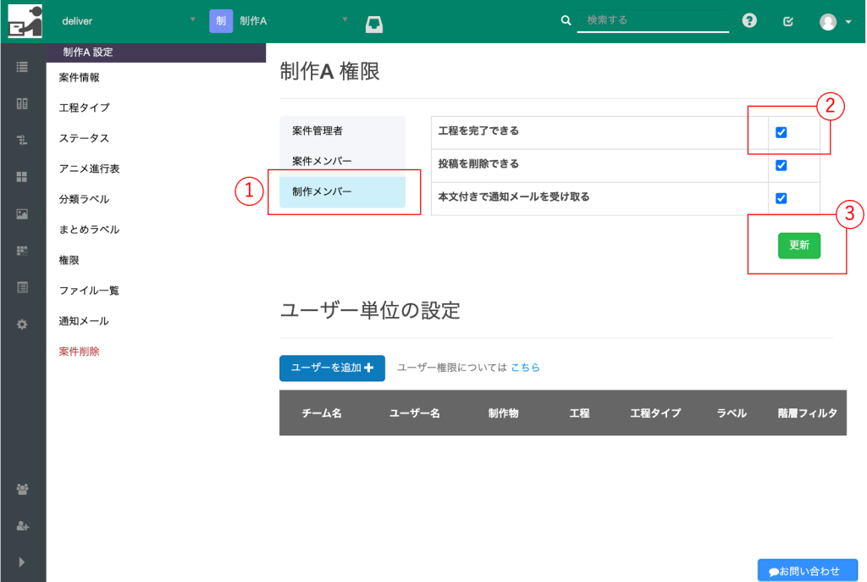Open the settings gear sidebar icon
This screenshot has height=582, width=867.
point(22,324)
